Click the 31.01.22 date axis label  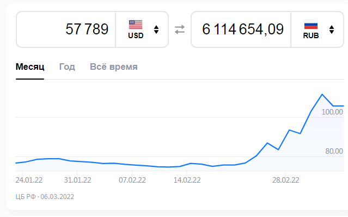pyautogui.click(x=77, y=180)
